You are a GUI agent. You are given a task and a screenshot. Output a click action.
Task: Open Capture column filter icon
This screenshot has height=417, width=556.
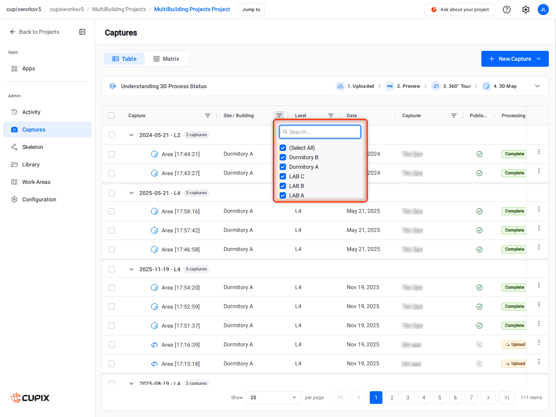pos(208,116)
